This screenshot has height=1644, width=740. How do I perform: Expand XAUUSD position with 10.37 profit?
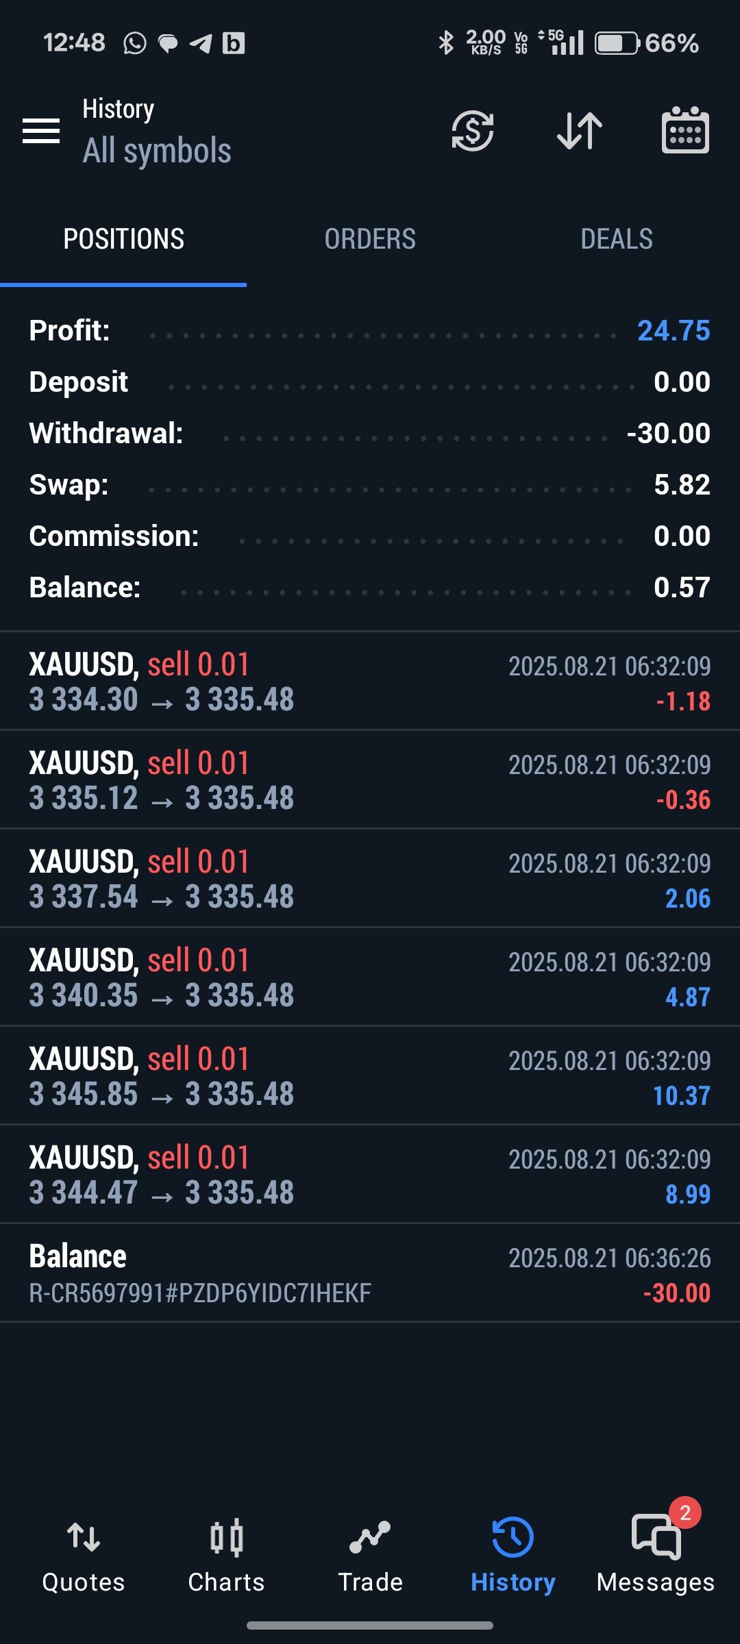pyautogui.click(x=370, y=1076)
